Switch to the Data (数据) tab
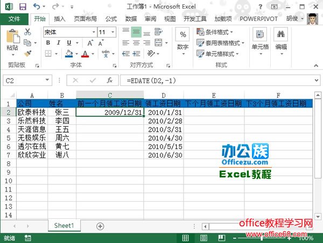Viewport: 323px width, 243px height. pos(131,19)
